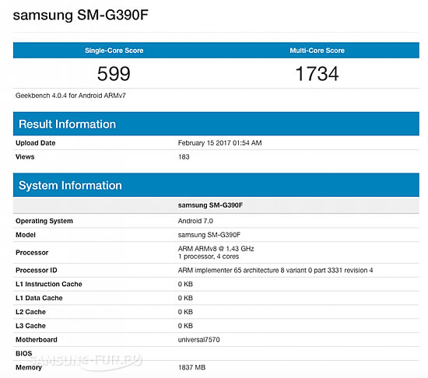Select the 'L3 Cache' label
The height and width of the screenshot is (378, 428).
30,326
